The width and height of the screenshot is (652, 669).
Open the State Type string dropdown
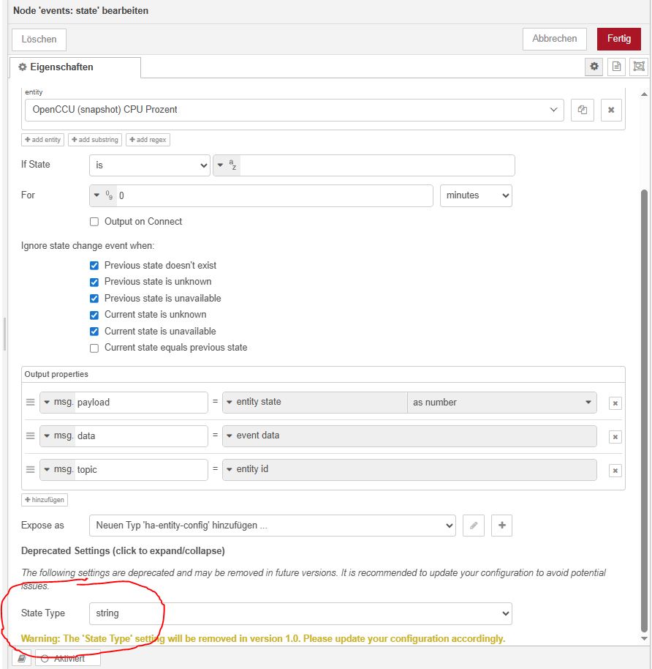click(x=301, y=613)
